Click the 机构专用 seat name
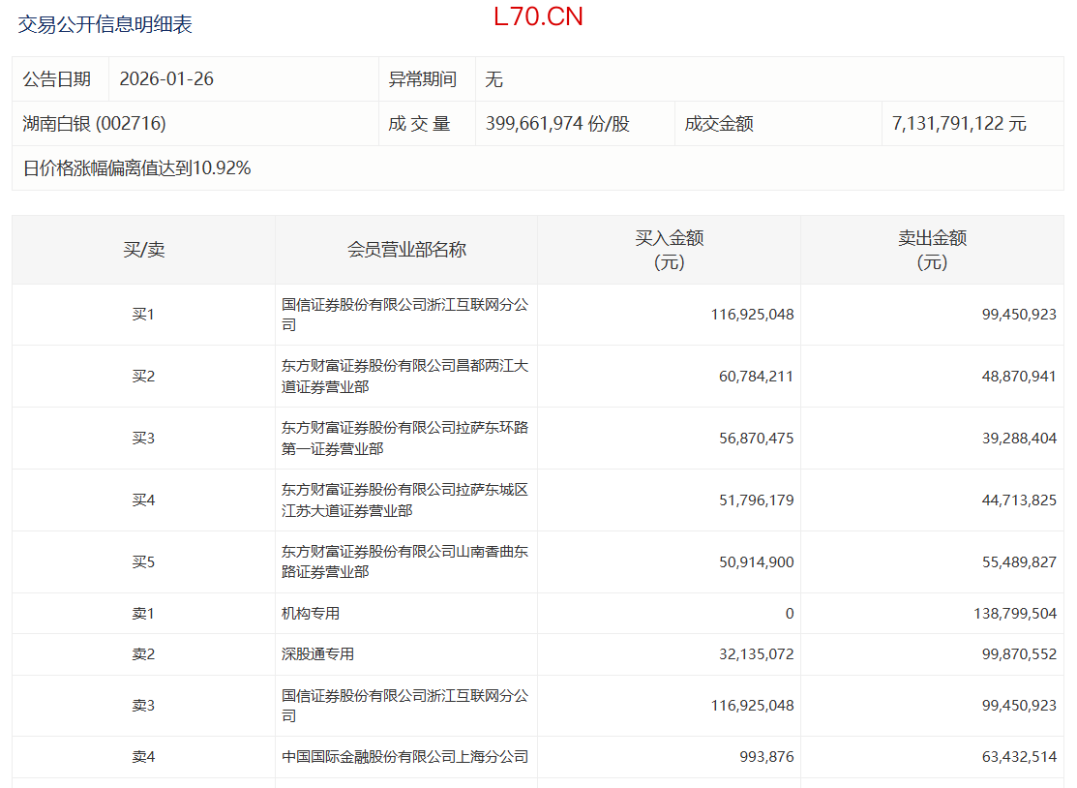 (311, 614)
